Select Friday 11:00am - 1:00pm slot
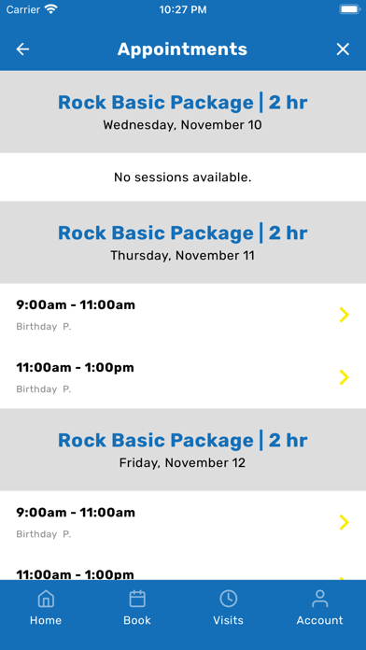This screenshot has width=366, height=650. click(x=183, y=567)
